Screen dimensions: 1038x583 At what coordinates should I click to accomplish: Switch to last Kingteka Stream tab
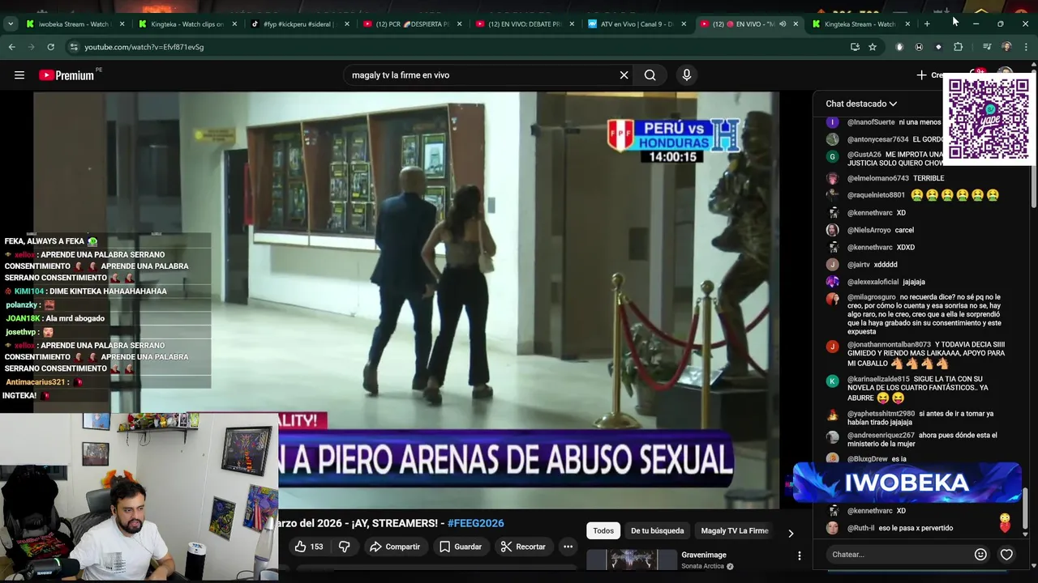860,24
